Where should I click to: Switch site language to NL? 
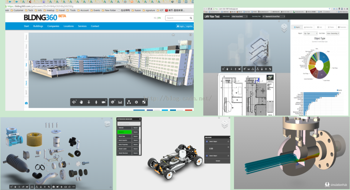click(155, 18)
